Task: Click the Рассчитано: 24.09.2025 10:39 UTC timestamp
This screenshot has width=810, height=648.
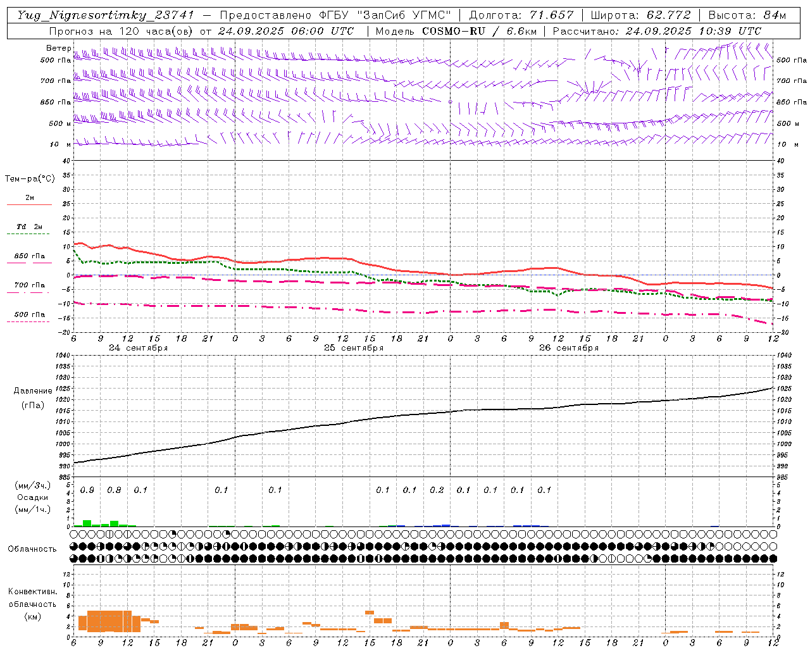Action: point(657,31)
